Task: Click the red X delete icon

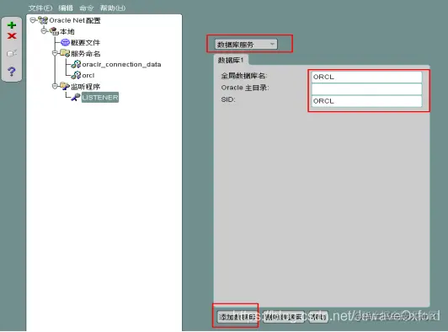Action: pyautogui.click(x=12, y=36)
